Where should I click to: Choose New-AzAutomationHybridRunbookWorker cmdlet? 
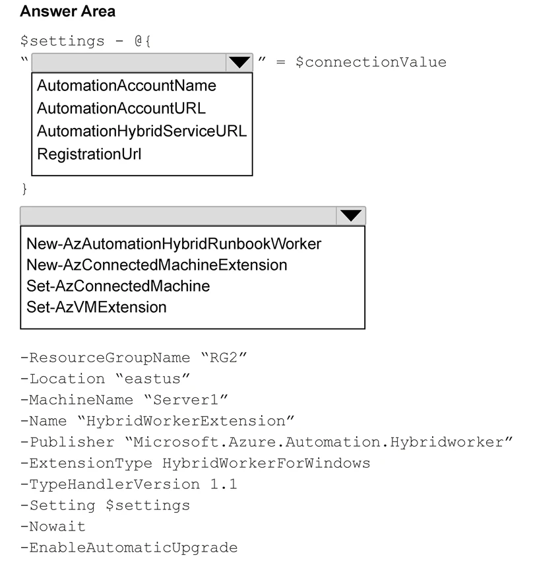coord(173,243)
